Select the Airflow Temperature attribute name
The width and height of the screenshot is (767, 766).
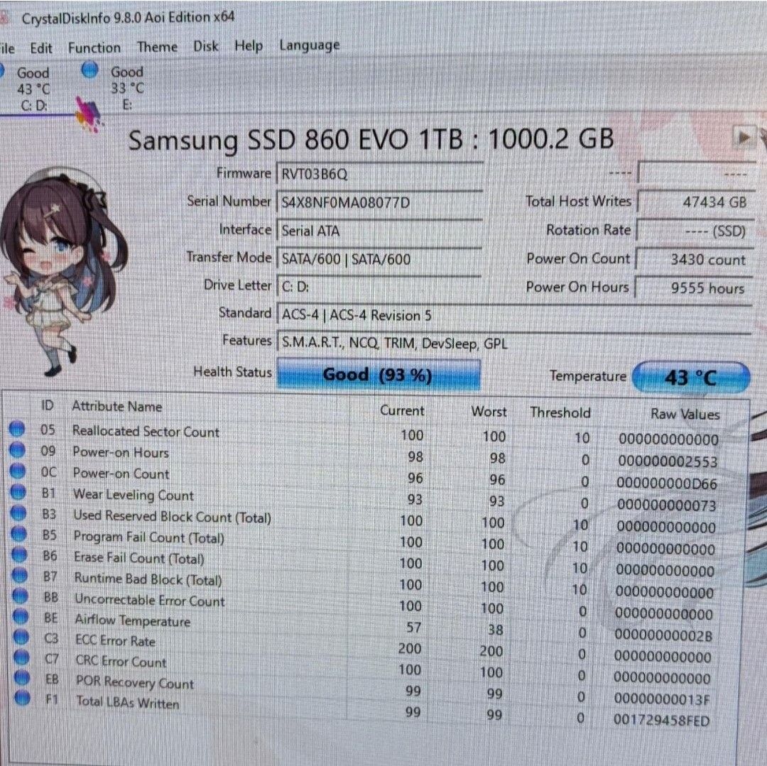pos(133,620)
